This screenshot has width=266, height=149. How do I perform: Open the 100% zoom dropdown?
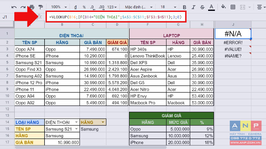(59, 7)
